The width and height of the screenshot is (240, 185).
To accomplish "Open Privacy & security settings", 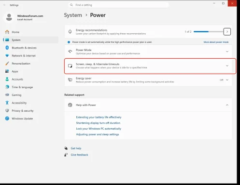I will pyautogui.click(x=30, y=111).
